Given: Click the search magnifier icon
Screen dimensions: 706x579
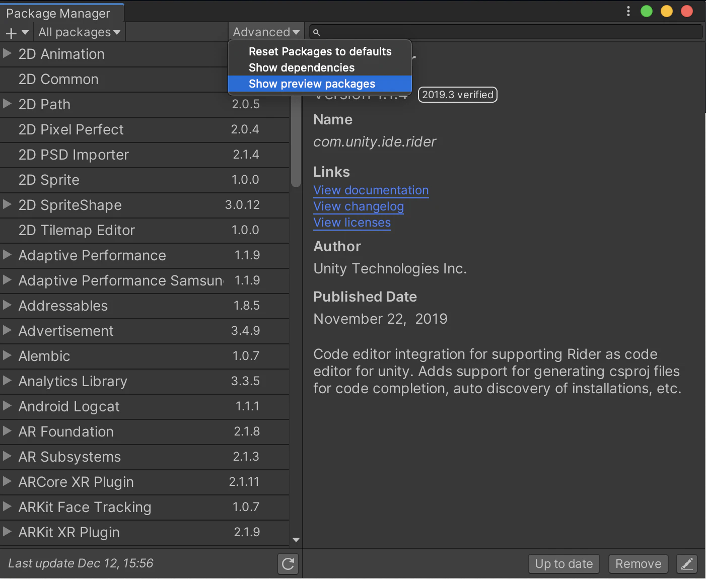Looking at the screenshot, I should pyautogui.click(x=317, y=33).
